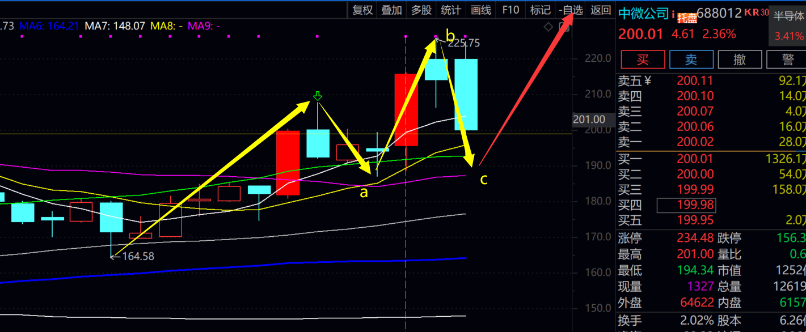The width and height of the screenshot is (806, 332).
Task: Open the 复权 adjustment options
Action: 362,10
